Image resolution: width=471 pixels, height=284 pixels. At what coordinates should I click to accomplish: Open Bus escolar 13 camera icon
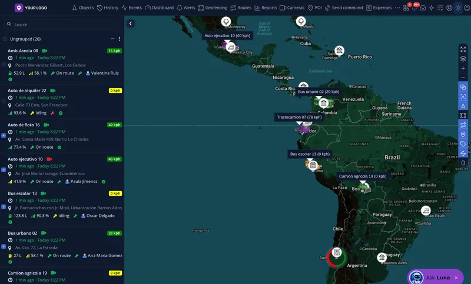pos(43,193)
